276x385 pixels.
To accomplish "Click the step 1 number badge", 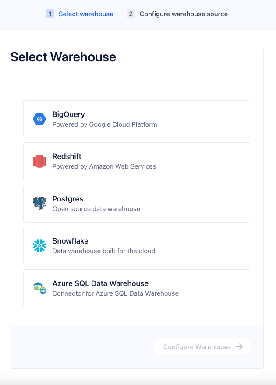I will 50,14.
